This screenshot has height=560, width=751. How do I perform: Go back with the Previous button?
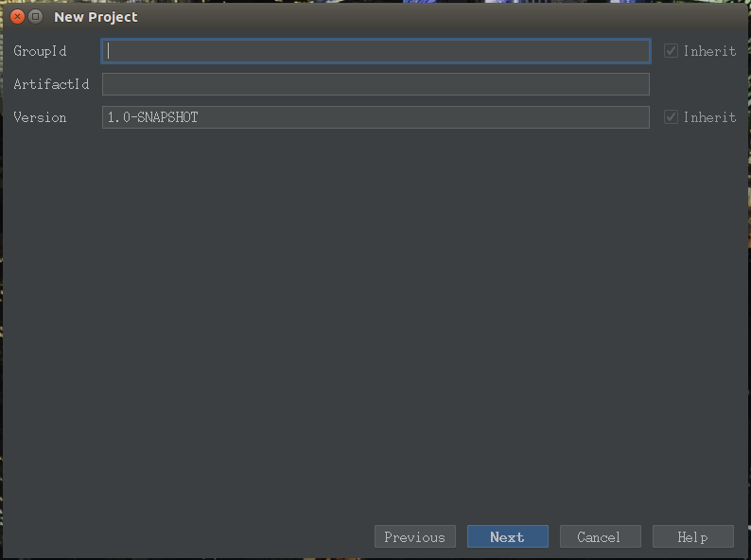pyautogui.click(x=415, y=536)
